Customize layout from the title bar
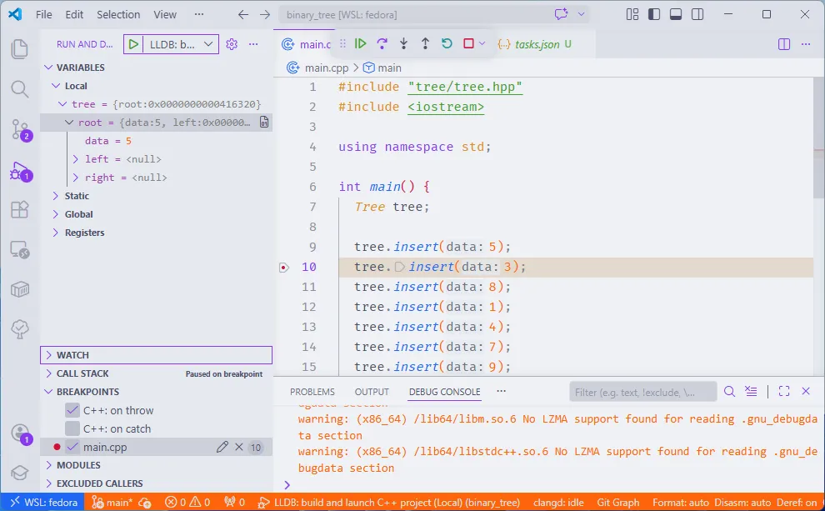This screenshot has width=825, height=511. [x=632, y=14]
